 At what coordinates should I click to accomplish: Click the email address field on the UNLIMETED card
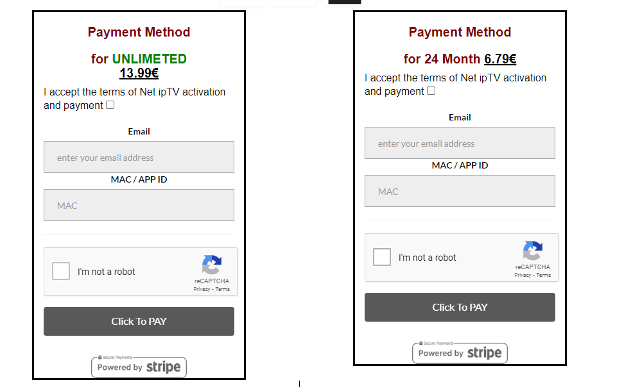point(139,157)
